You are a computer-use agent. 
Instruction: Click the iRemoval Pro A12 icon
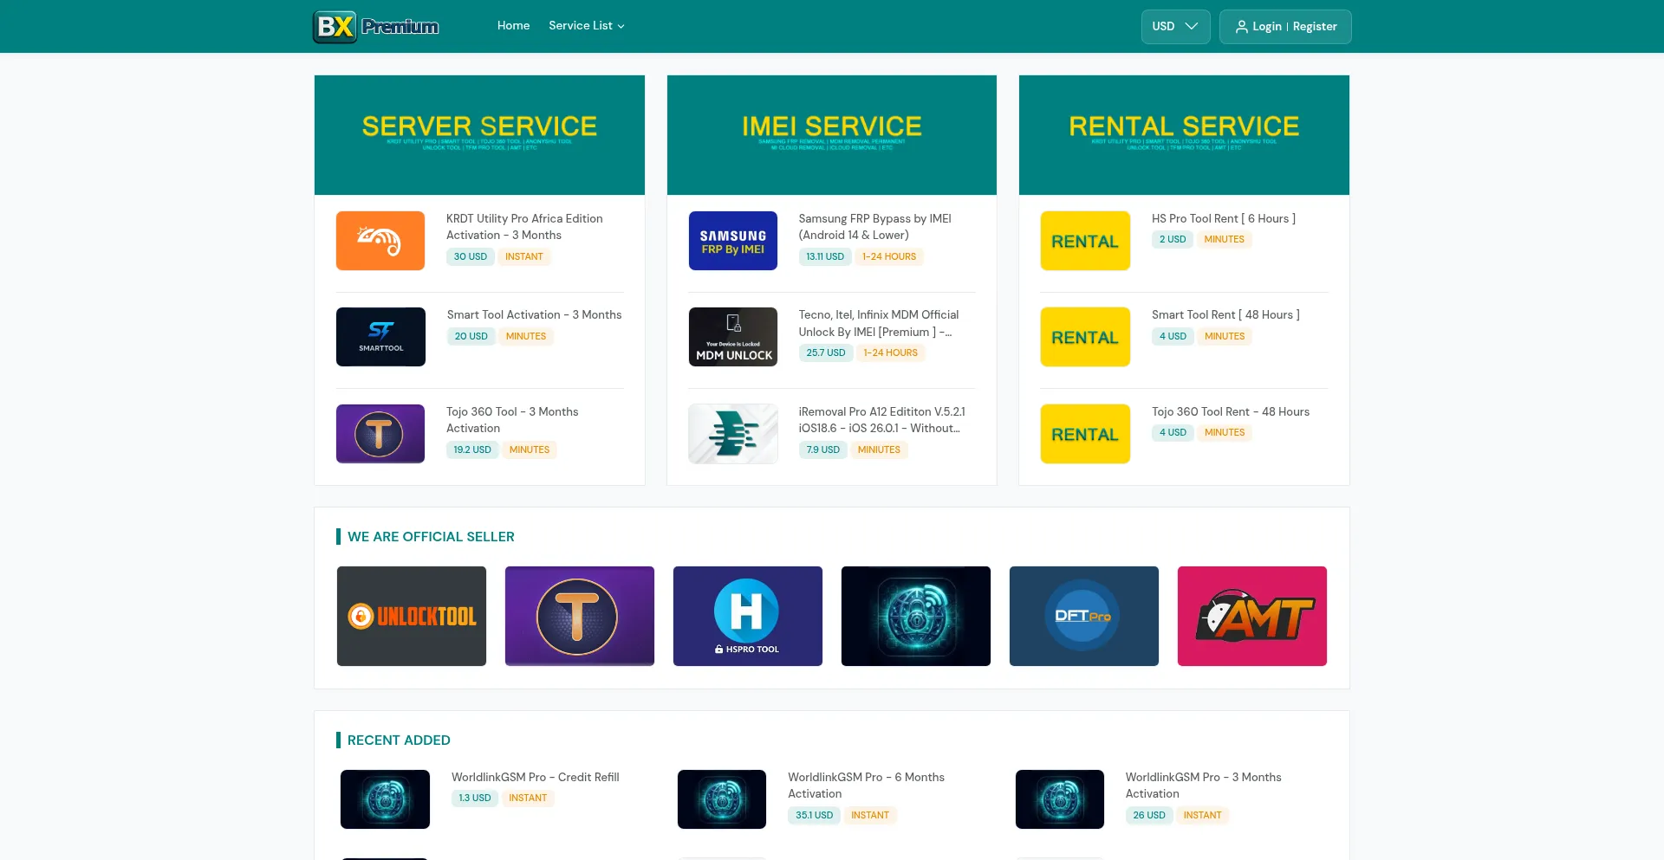coord(733,434)
